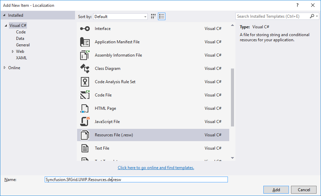Viewport: 321px width, 196px height.
Task: Click the search magnifier icon
Action: coord(312,16)
